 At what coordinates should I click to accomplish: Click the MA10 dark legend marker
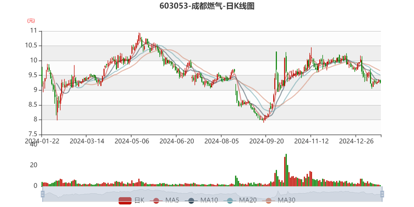coord(191,201)
